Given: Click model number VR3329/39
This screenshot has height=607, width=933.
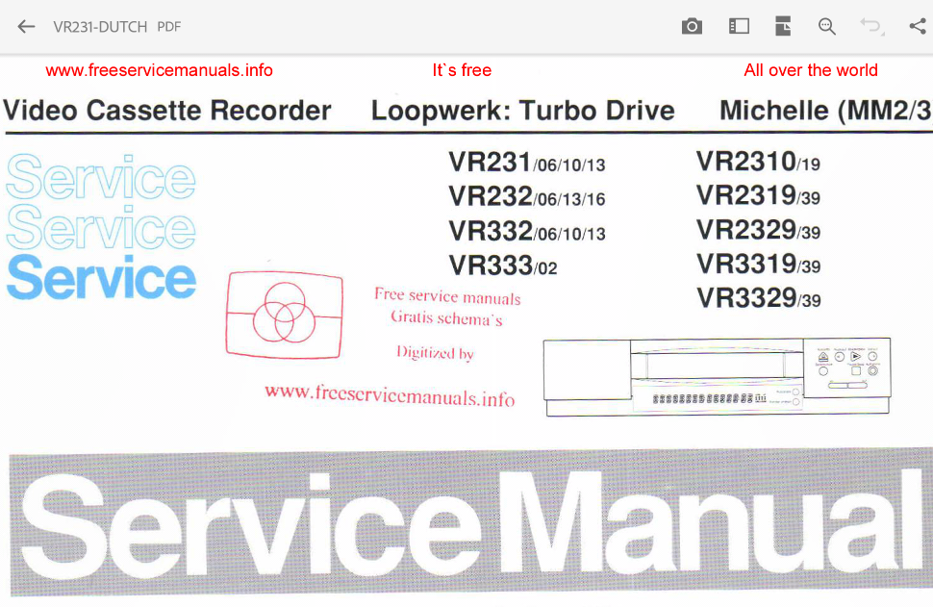Looking at the screenshot, I should coord(758,297).
